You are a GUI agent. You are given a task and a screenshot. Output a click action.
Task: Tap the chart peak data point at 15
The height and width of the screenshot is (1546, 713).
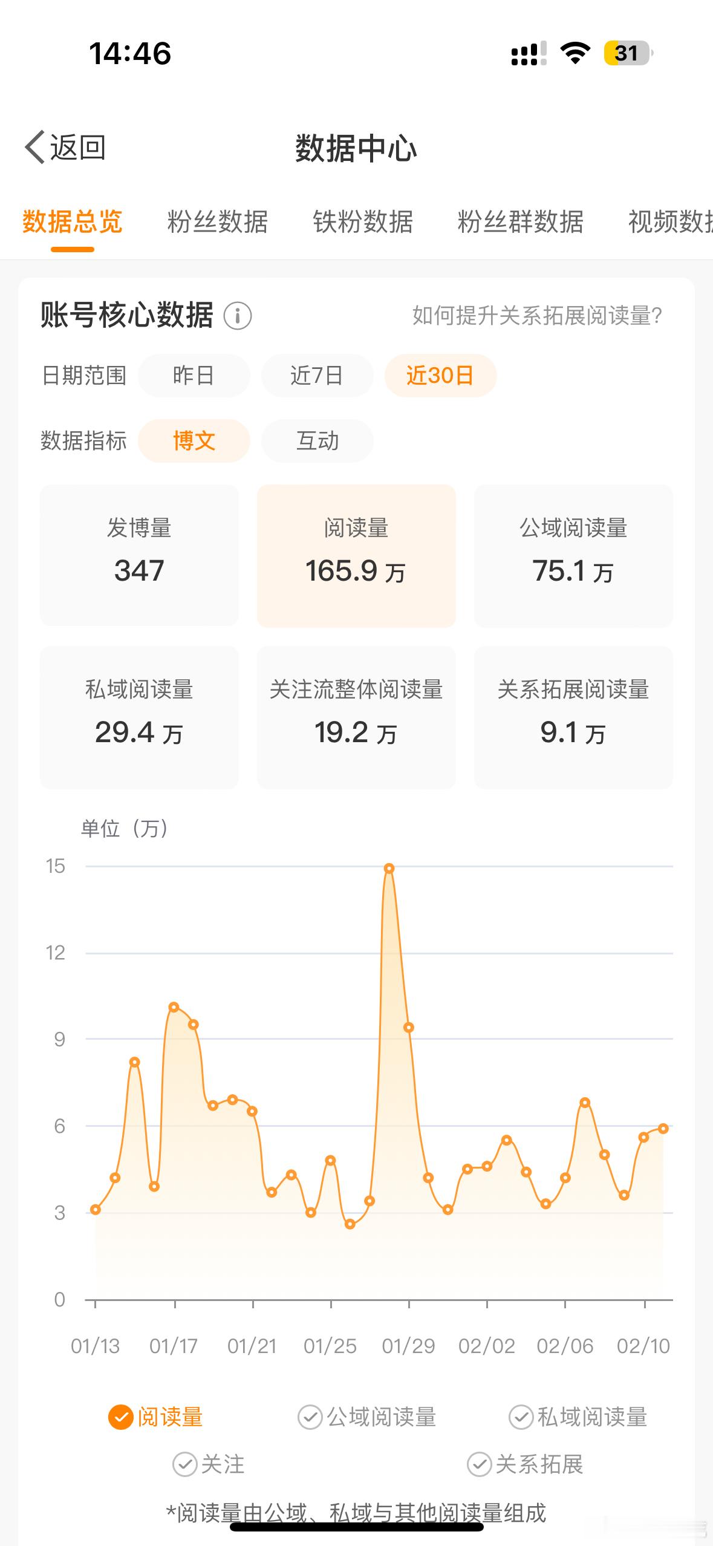tap(389, 869)
